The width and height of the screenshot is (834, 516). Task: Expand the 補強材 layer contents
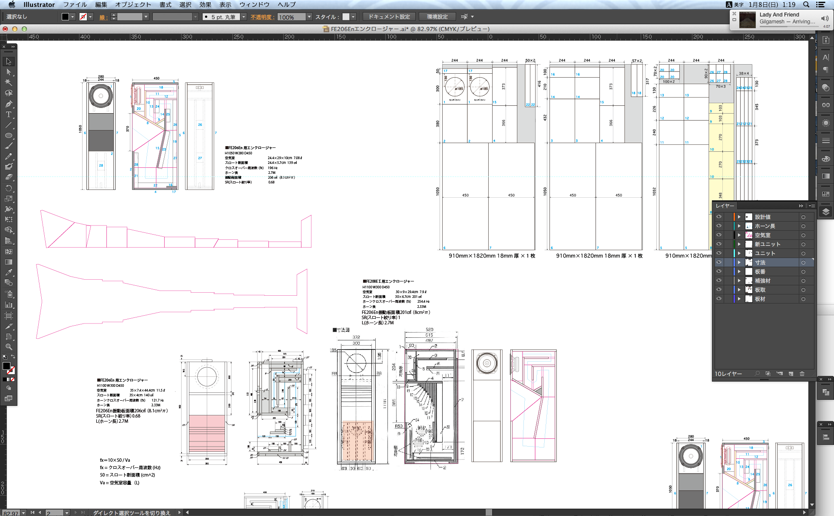(x=739, y=281)
